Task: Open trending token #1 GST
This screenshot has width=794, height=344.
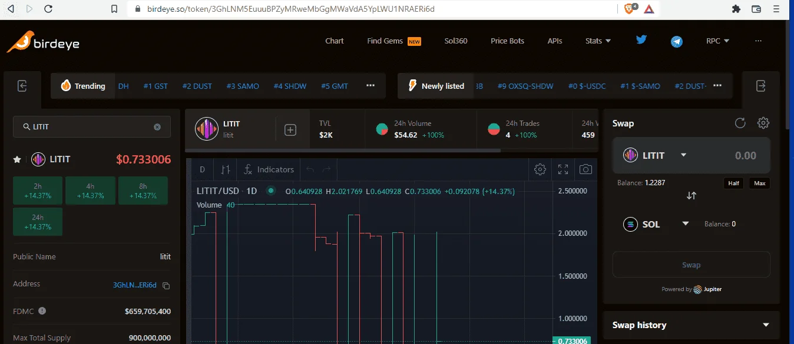Action: pos(156,86)
